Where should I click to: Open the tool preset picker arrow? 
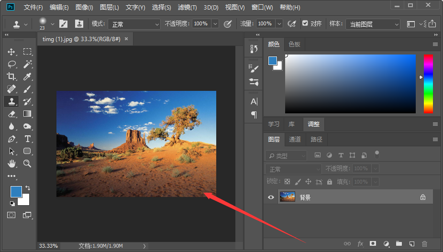click(x=26, y=24)
